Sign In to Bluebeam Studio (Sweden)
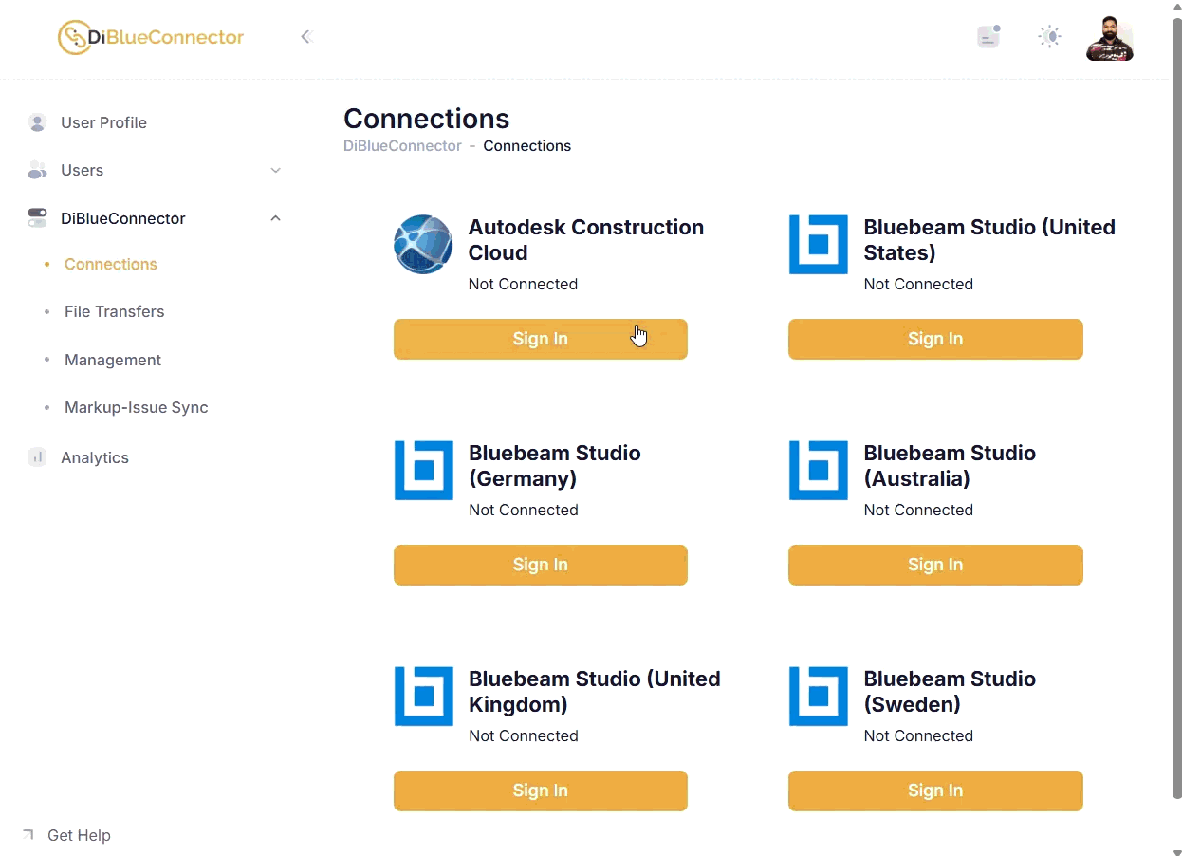This screenshot has width=1182, height=856. tap(935, 791)
